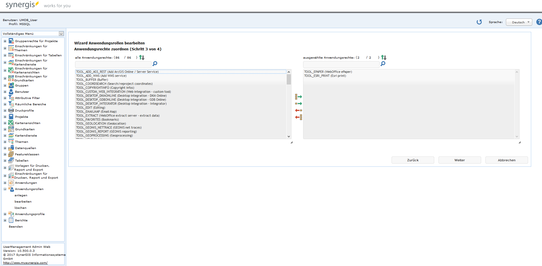Click the Berichte icon in the tree
This screenshot has width=542, height=266.
(11, 220)
